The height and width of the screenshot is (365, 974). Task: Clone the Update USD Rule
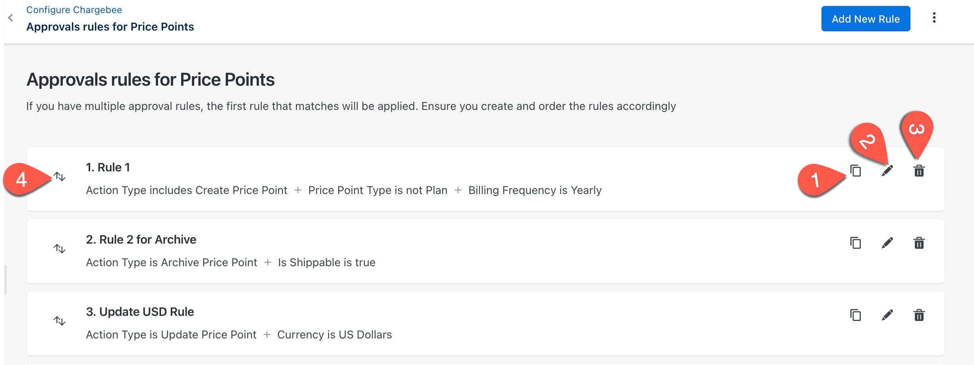[x=856, y=315]
